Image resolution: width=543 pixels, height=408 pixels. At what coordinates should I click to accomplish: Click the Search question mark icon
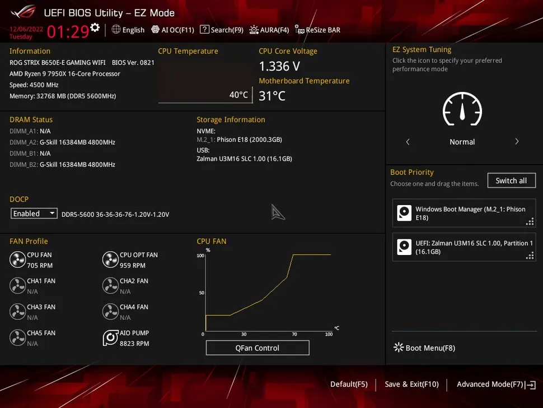tap(205, 30)
